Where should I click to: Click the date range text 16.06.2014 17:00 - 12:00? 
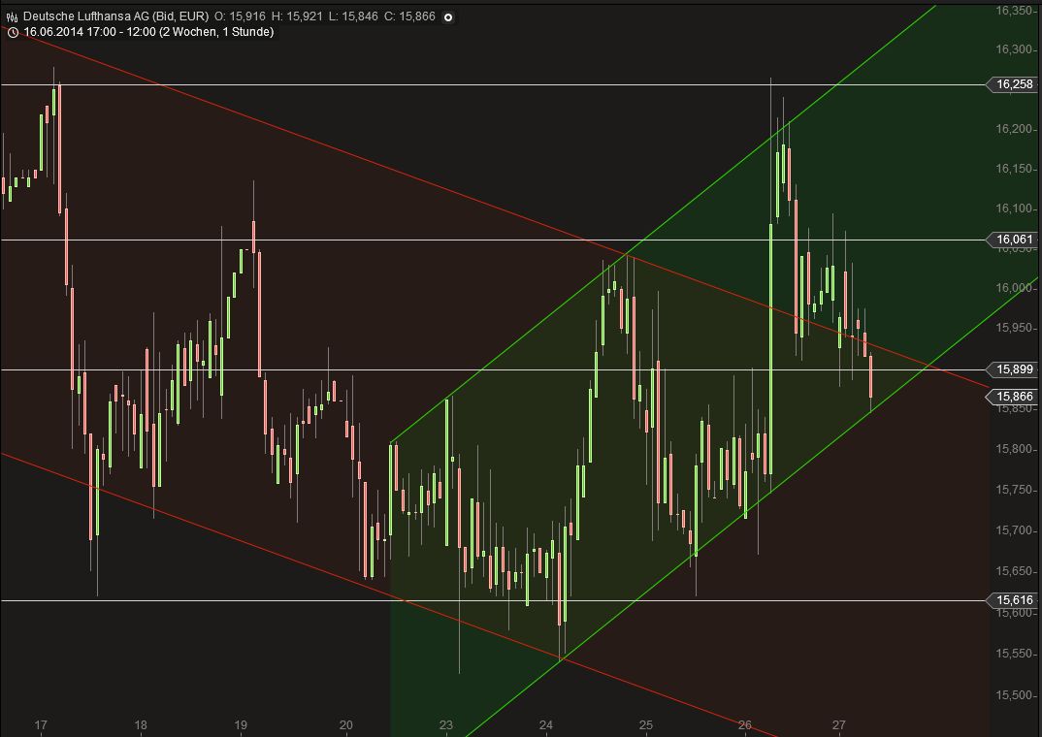tap(89, 32)
